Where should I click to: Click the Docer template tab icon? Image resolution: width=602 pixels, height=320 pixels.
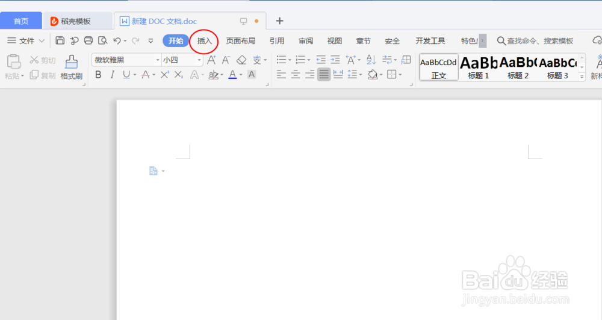coord(55,21)
